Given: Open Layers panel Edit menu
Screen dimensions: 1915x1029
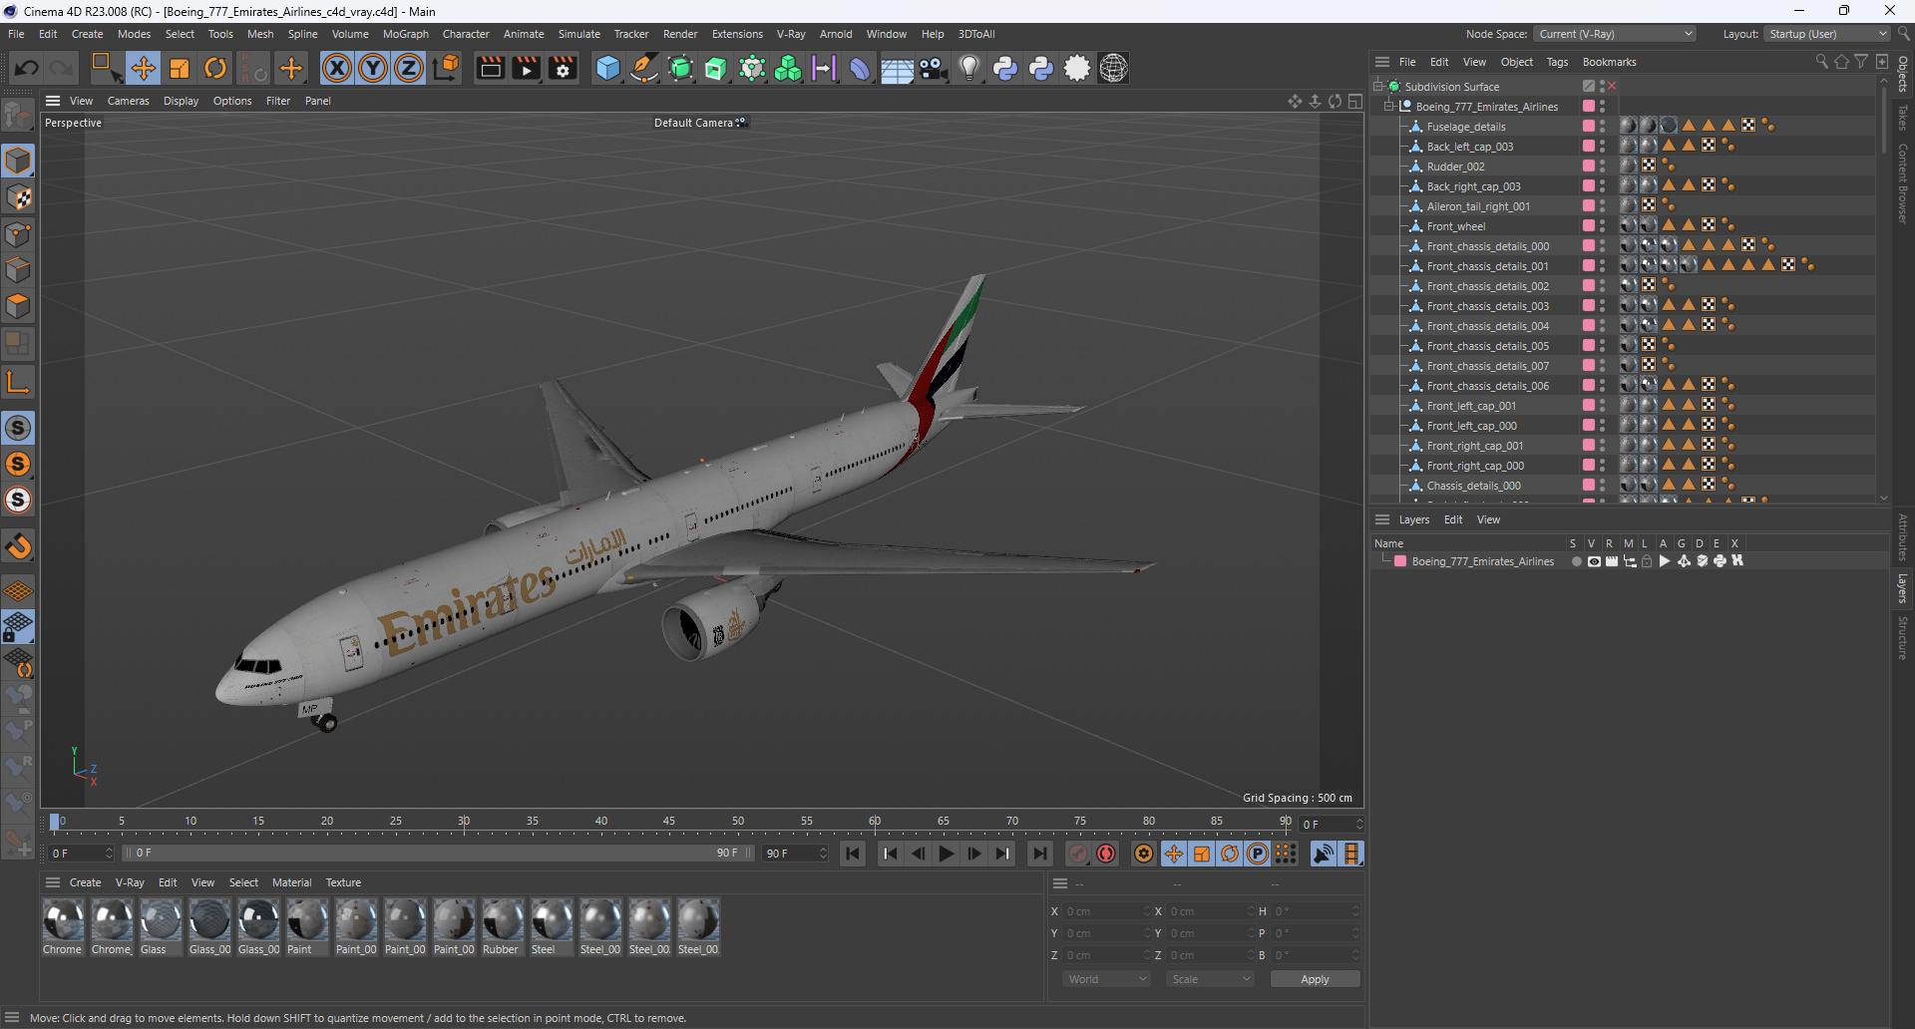Looking at the screenshot, I should tap(1453, 519).
